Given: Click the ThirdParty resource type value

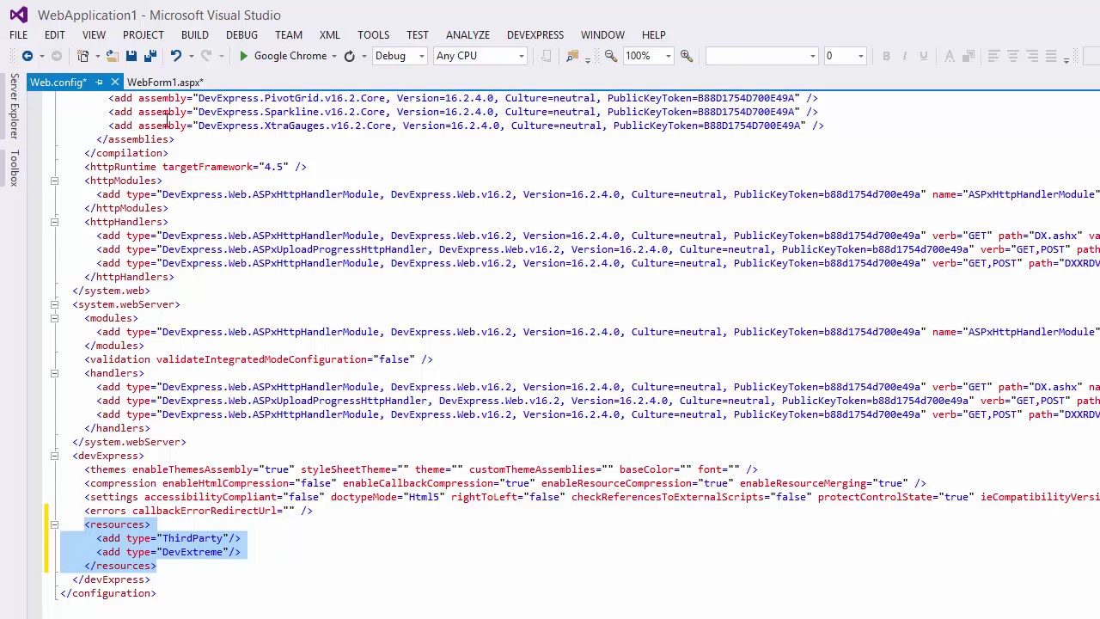Looking at the screenshot, I should 192,538.
